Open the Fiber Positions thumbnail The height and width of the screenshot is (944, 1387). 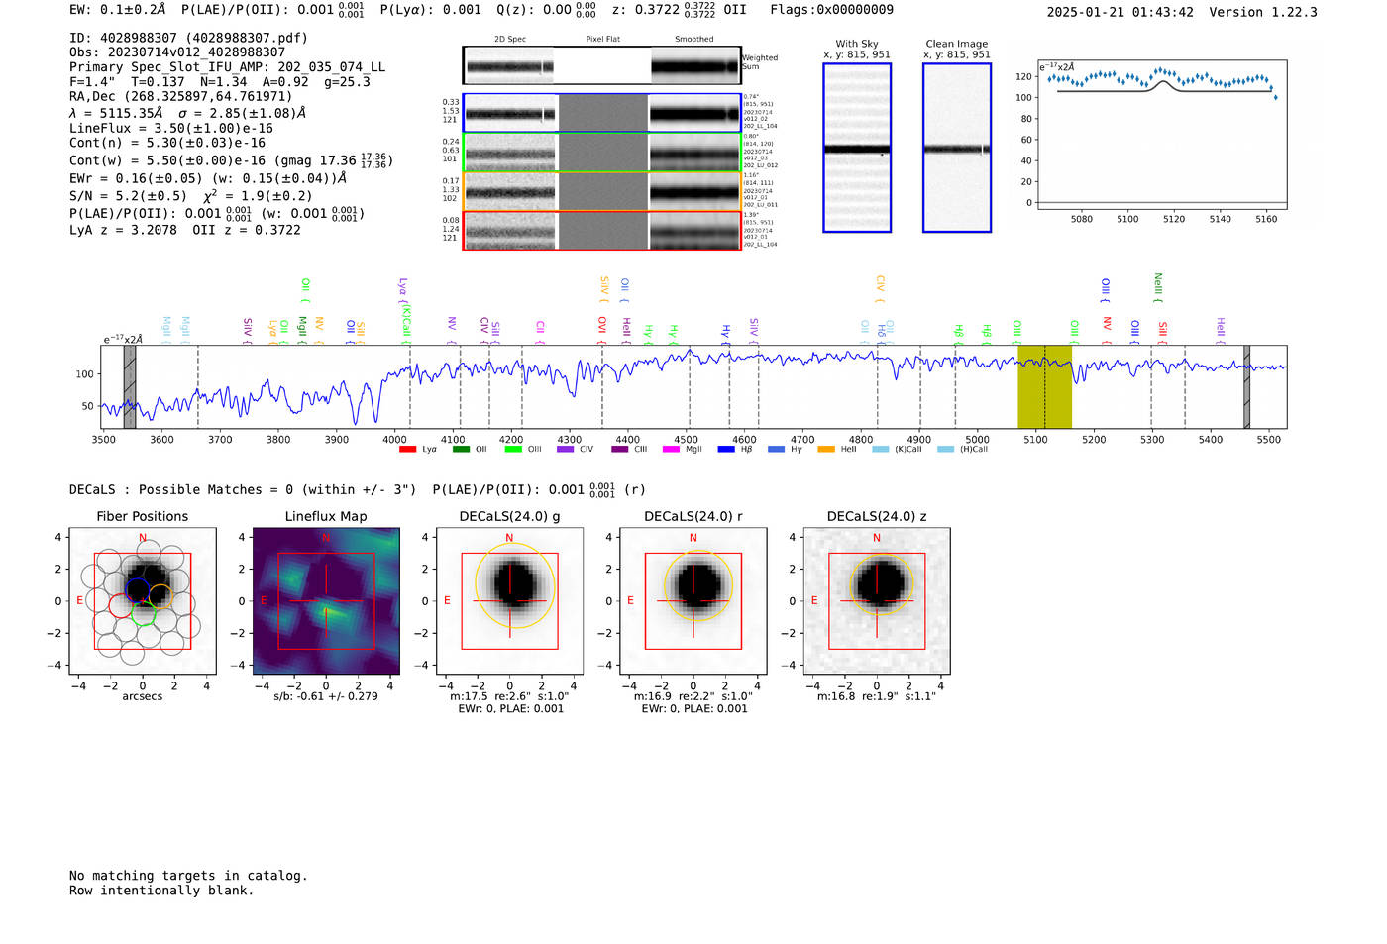click(x=143, y=601)
